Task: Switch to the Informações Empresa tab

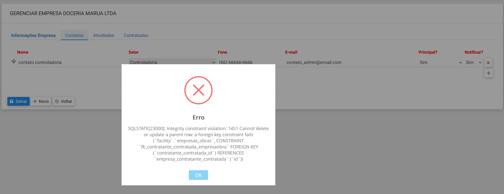Action: (x=33, y=35)
